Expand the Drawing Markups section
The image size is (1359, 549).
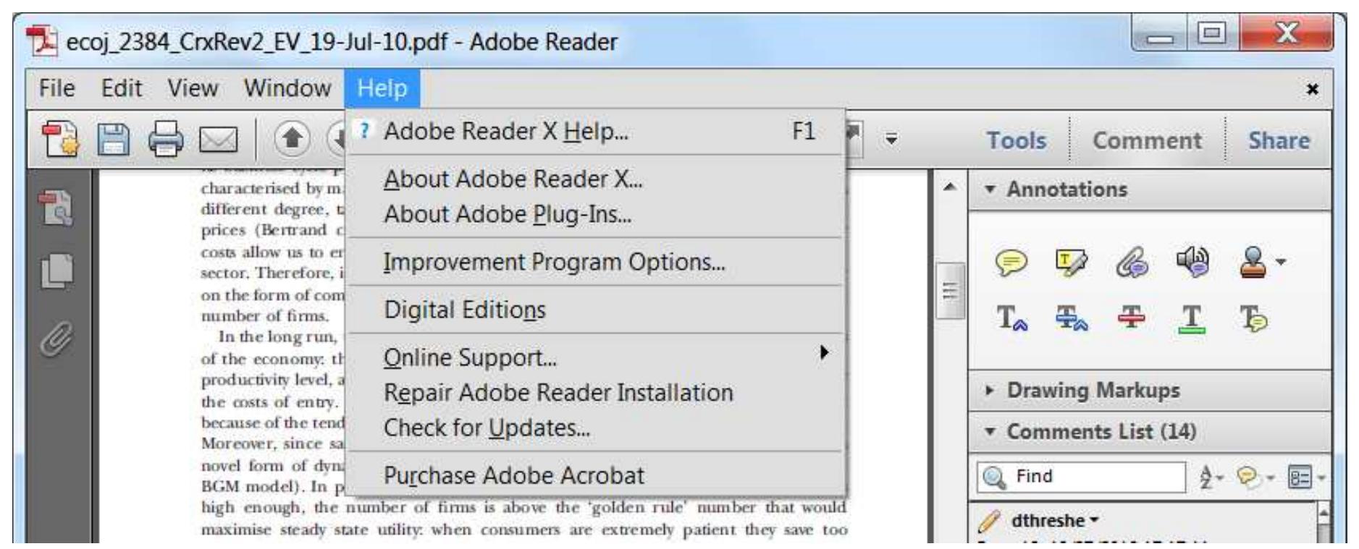click(x=990, y=391)
